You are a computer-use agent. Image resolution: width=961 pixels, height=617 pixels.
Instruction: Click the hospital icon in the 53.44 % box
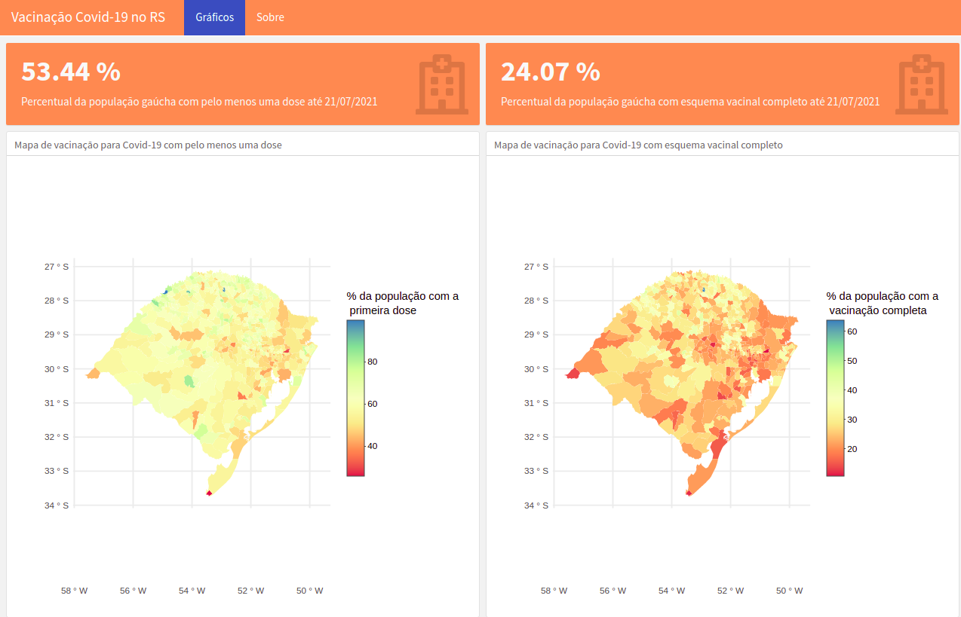click(x=441, y=84)
